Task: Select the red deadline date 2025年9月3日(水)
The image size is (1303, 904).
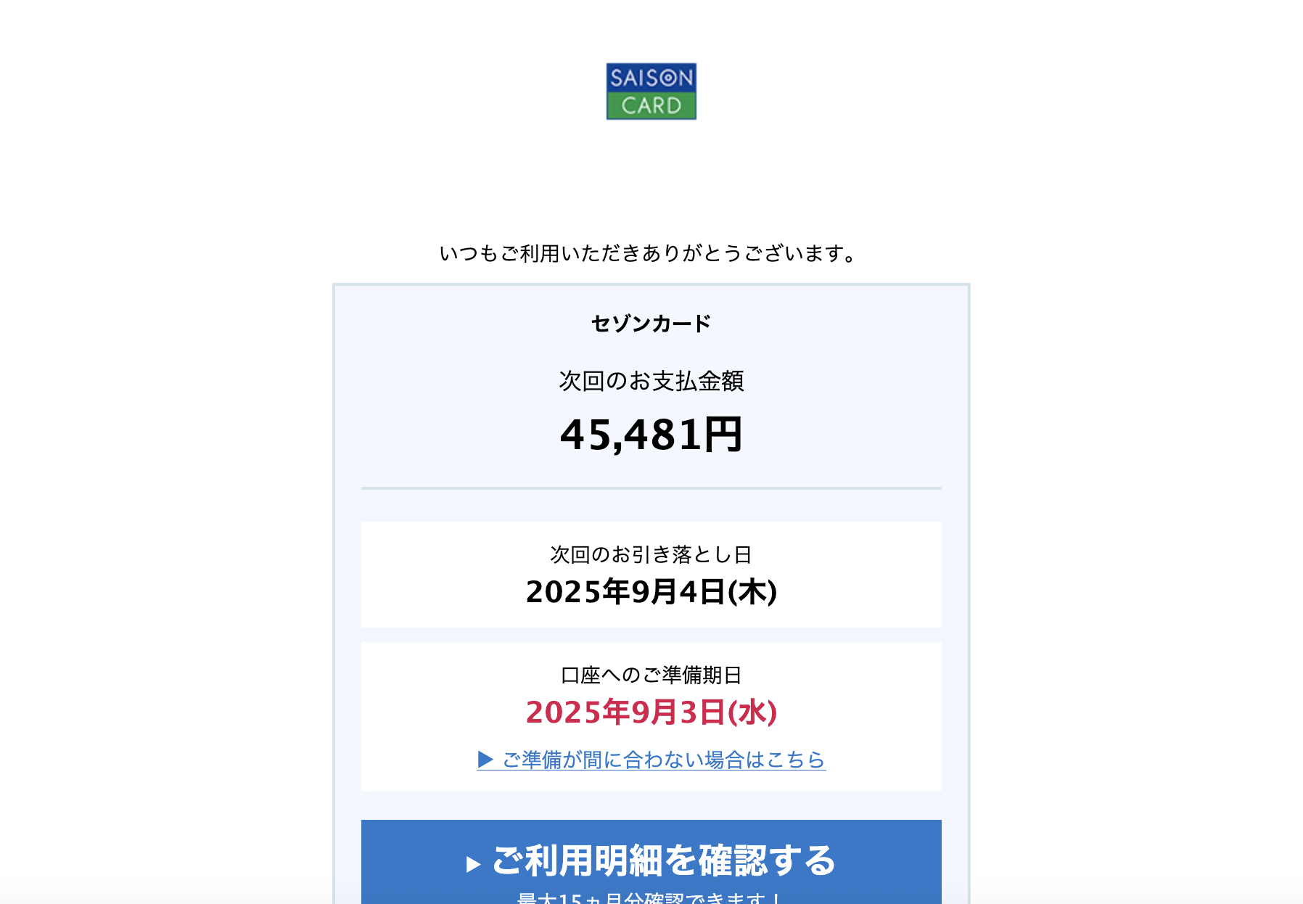Action: [x=651, y=712]
